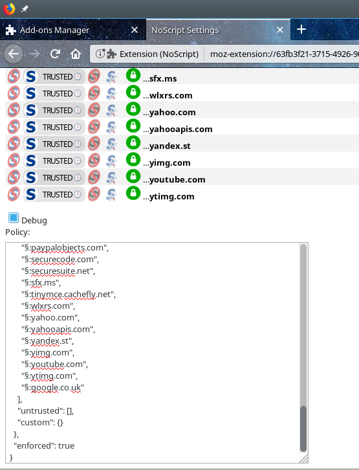The width and height of the screenshot is (359, 470).
Task: Set yahoo.com to Custom preset
Action: pos(111,110)
